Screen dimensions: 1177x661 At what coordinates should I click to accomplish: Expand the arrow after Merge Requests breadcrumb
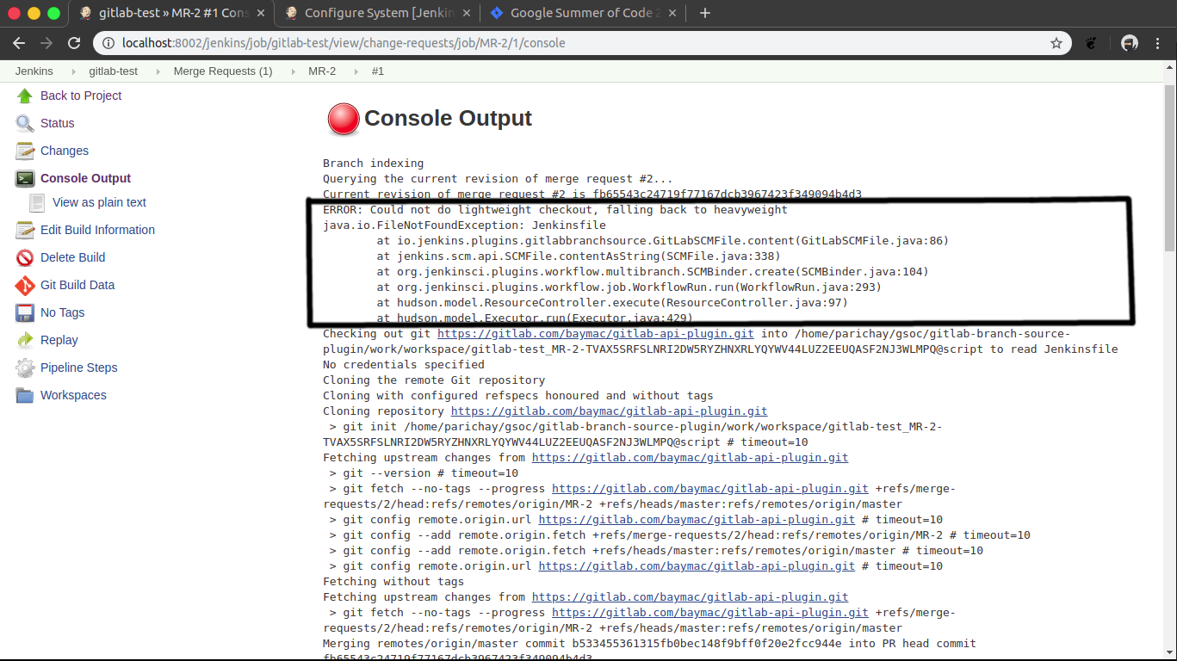click(x=293, y=71)
